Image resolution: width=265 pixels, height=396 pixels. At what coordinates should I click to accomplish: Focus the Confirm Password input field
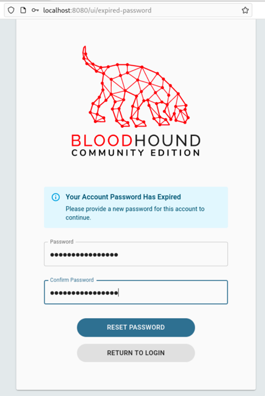(x=136, y=292)
